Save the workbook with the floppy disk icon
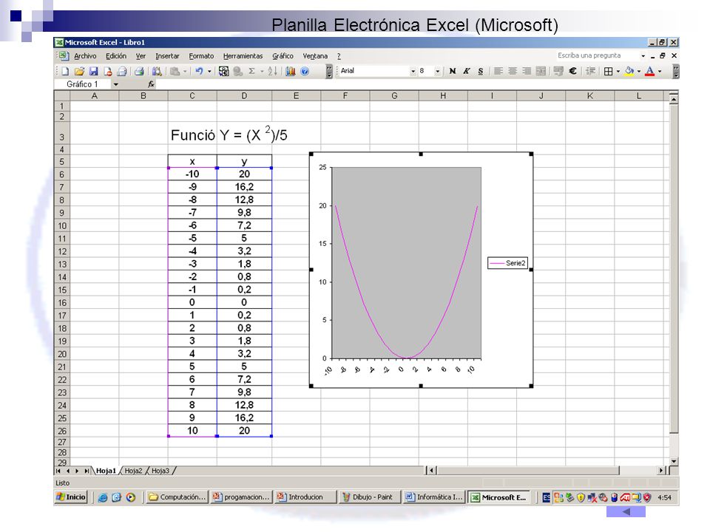710x532 pixels. (93, 71)
